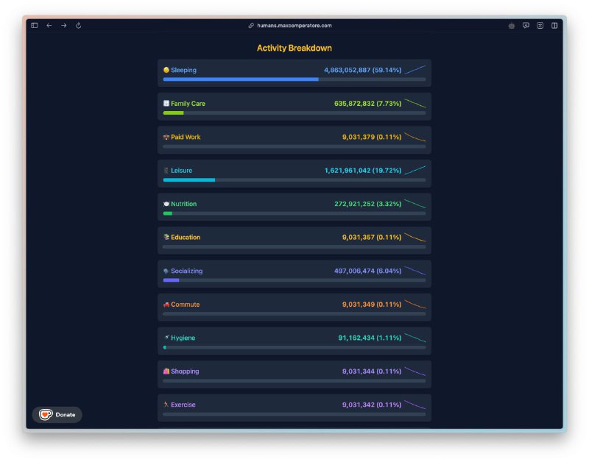The width and height of the screenshot is (589, 462).
Task: Click the Leisure trend sparkline chart
Action: [415, 171]
